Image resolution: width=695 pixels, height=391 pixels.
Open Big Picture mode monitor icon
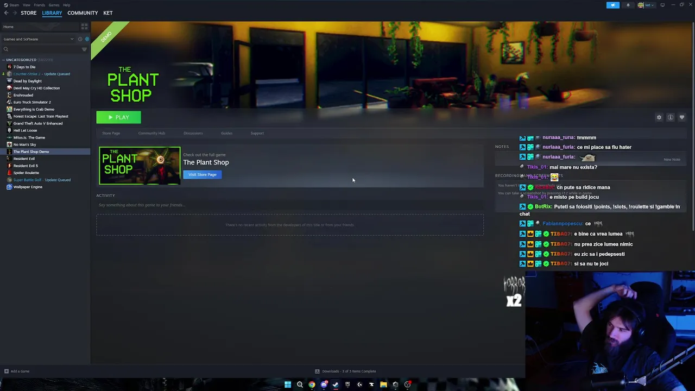tap(662, 5)
